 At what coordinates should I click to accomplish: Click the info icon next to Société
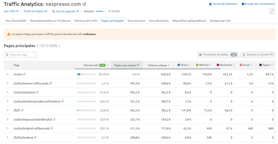click(109, 11)
